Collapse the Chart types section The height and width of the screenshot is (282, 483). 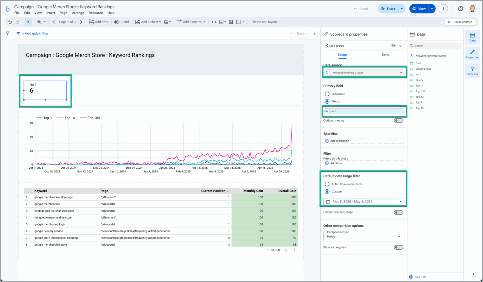tap(401, 46)
